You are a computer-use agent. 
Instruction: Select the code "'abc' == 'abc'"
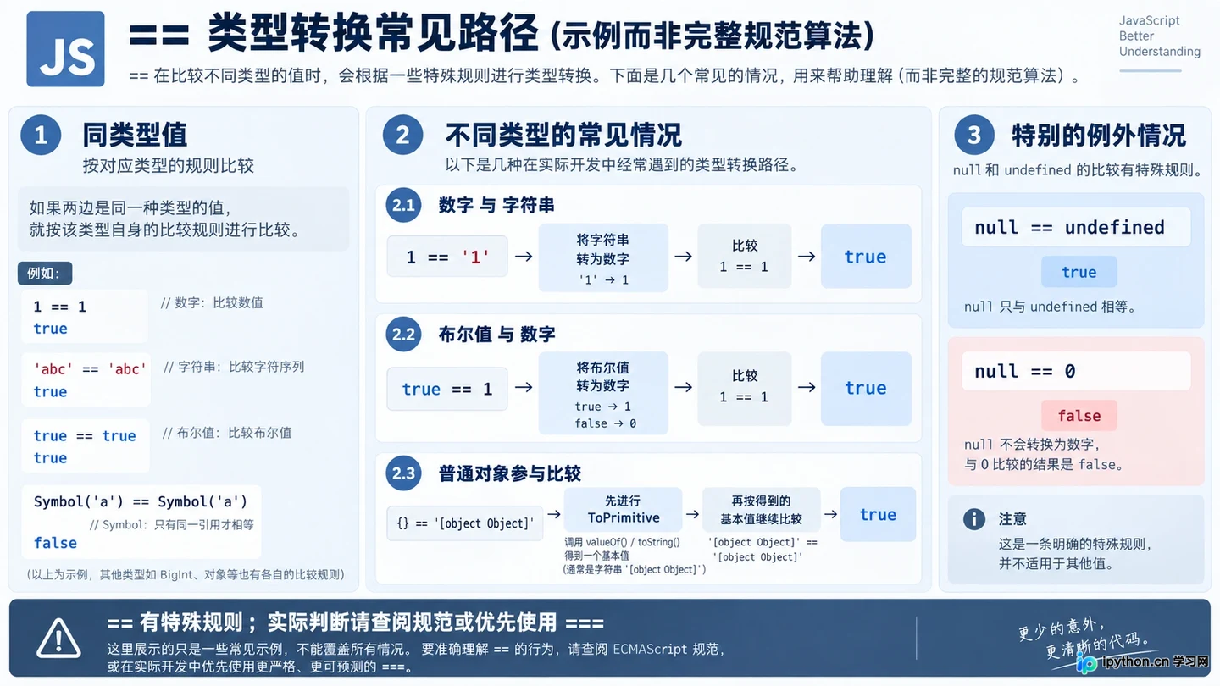(x=90, y=369)
